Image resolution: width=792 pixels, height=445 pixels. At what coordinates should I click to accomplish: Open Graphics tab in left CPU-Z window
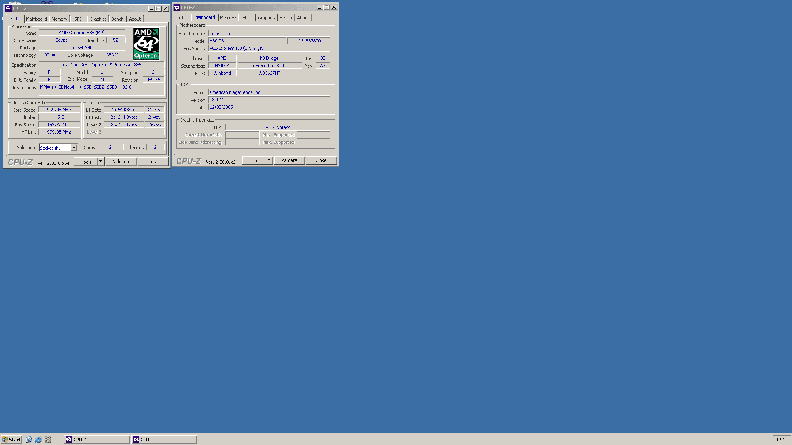coord(98,19)
